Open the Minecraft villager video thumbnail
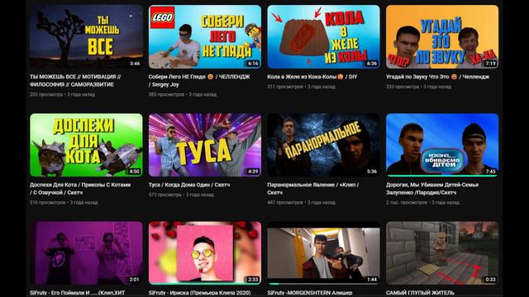 442,253
